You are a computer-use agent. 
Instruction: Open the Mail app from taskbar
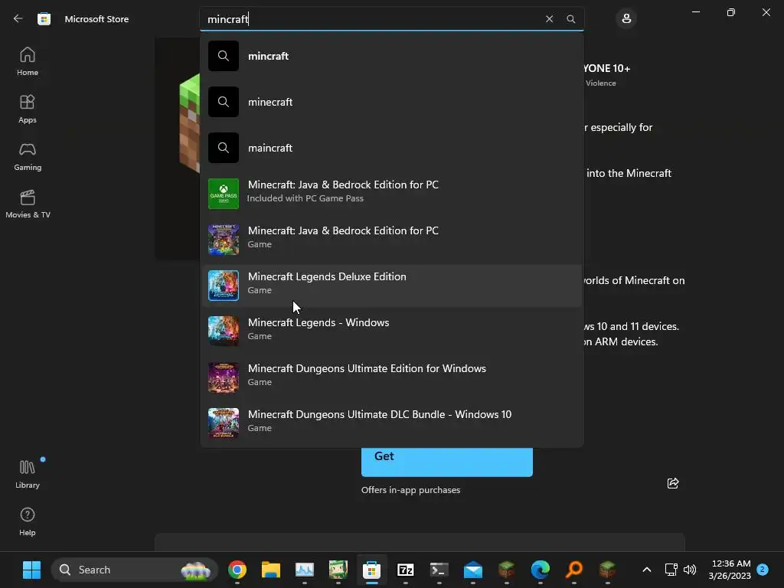(x=473, y=570)
